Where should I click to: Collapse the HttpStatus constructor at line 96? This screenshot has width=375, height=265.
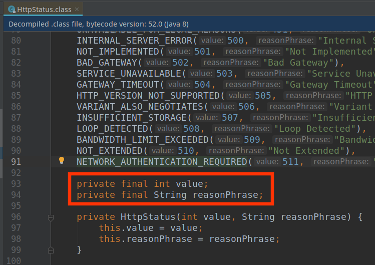point(51,217)
